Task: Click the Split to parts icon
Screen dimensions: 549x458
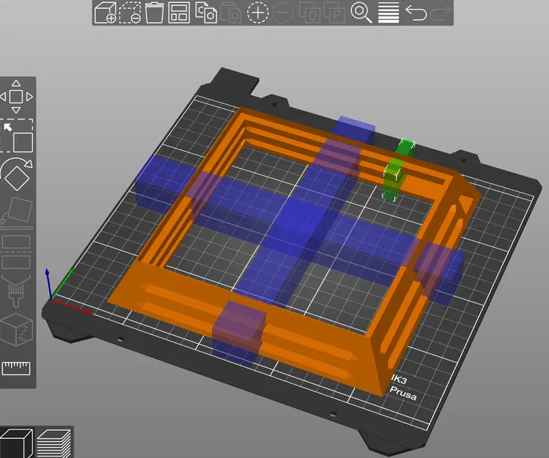Action: [x=334, y=12]
